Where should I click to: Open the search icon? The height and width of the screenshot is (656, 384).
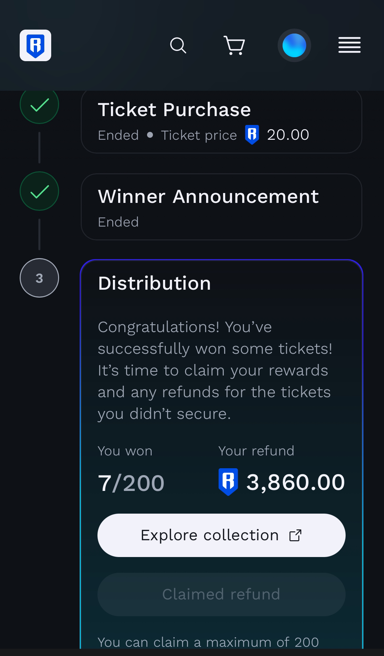[x=178, y=45]
